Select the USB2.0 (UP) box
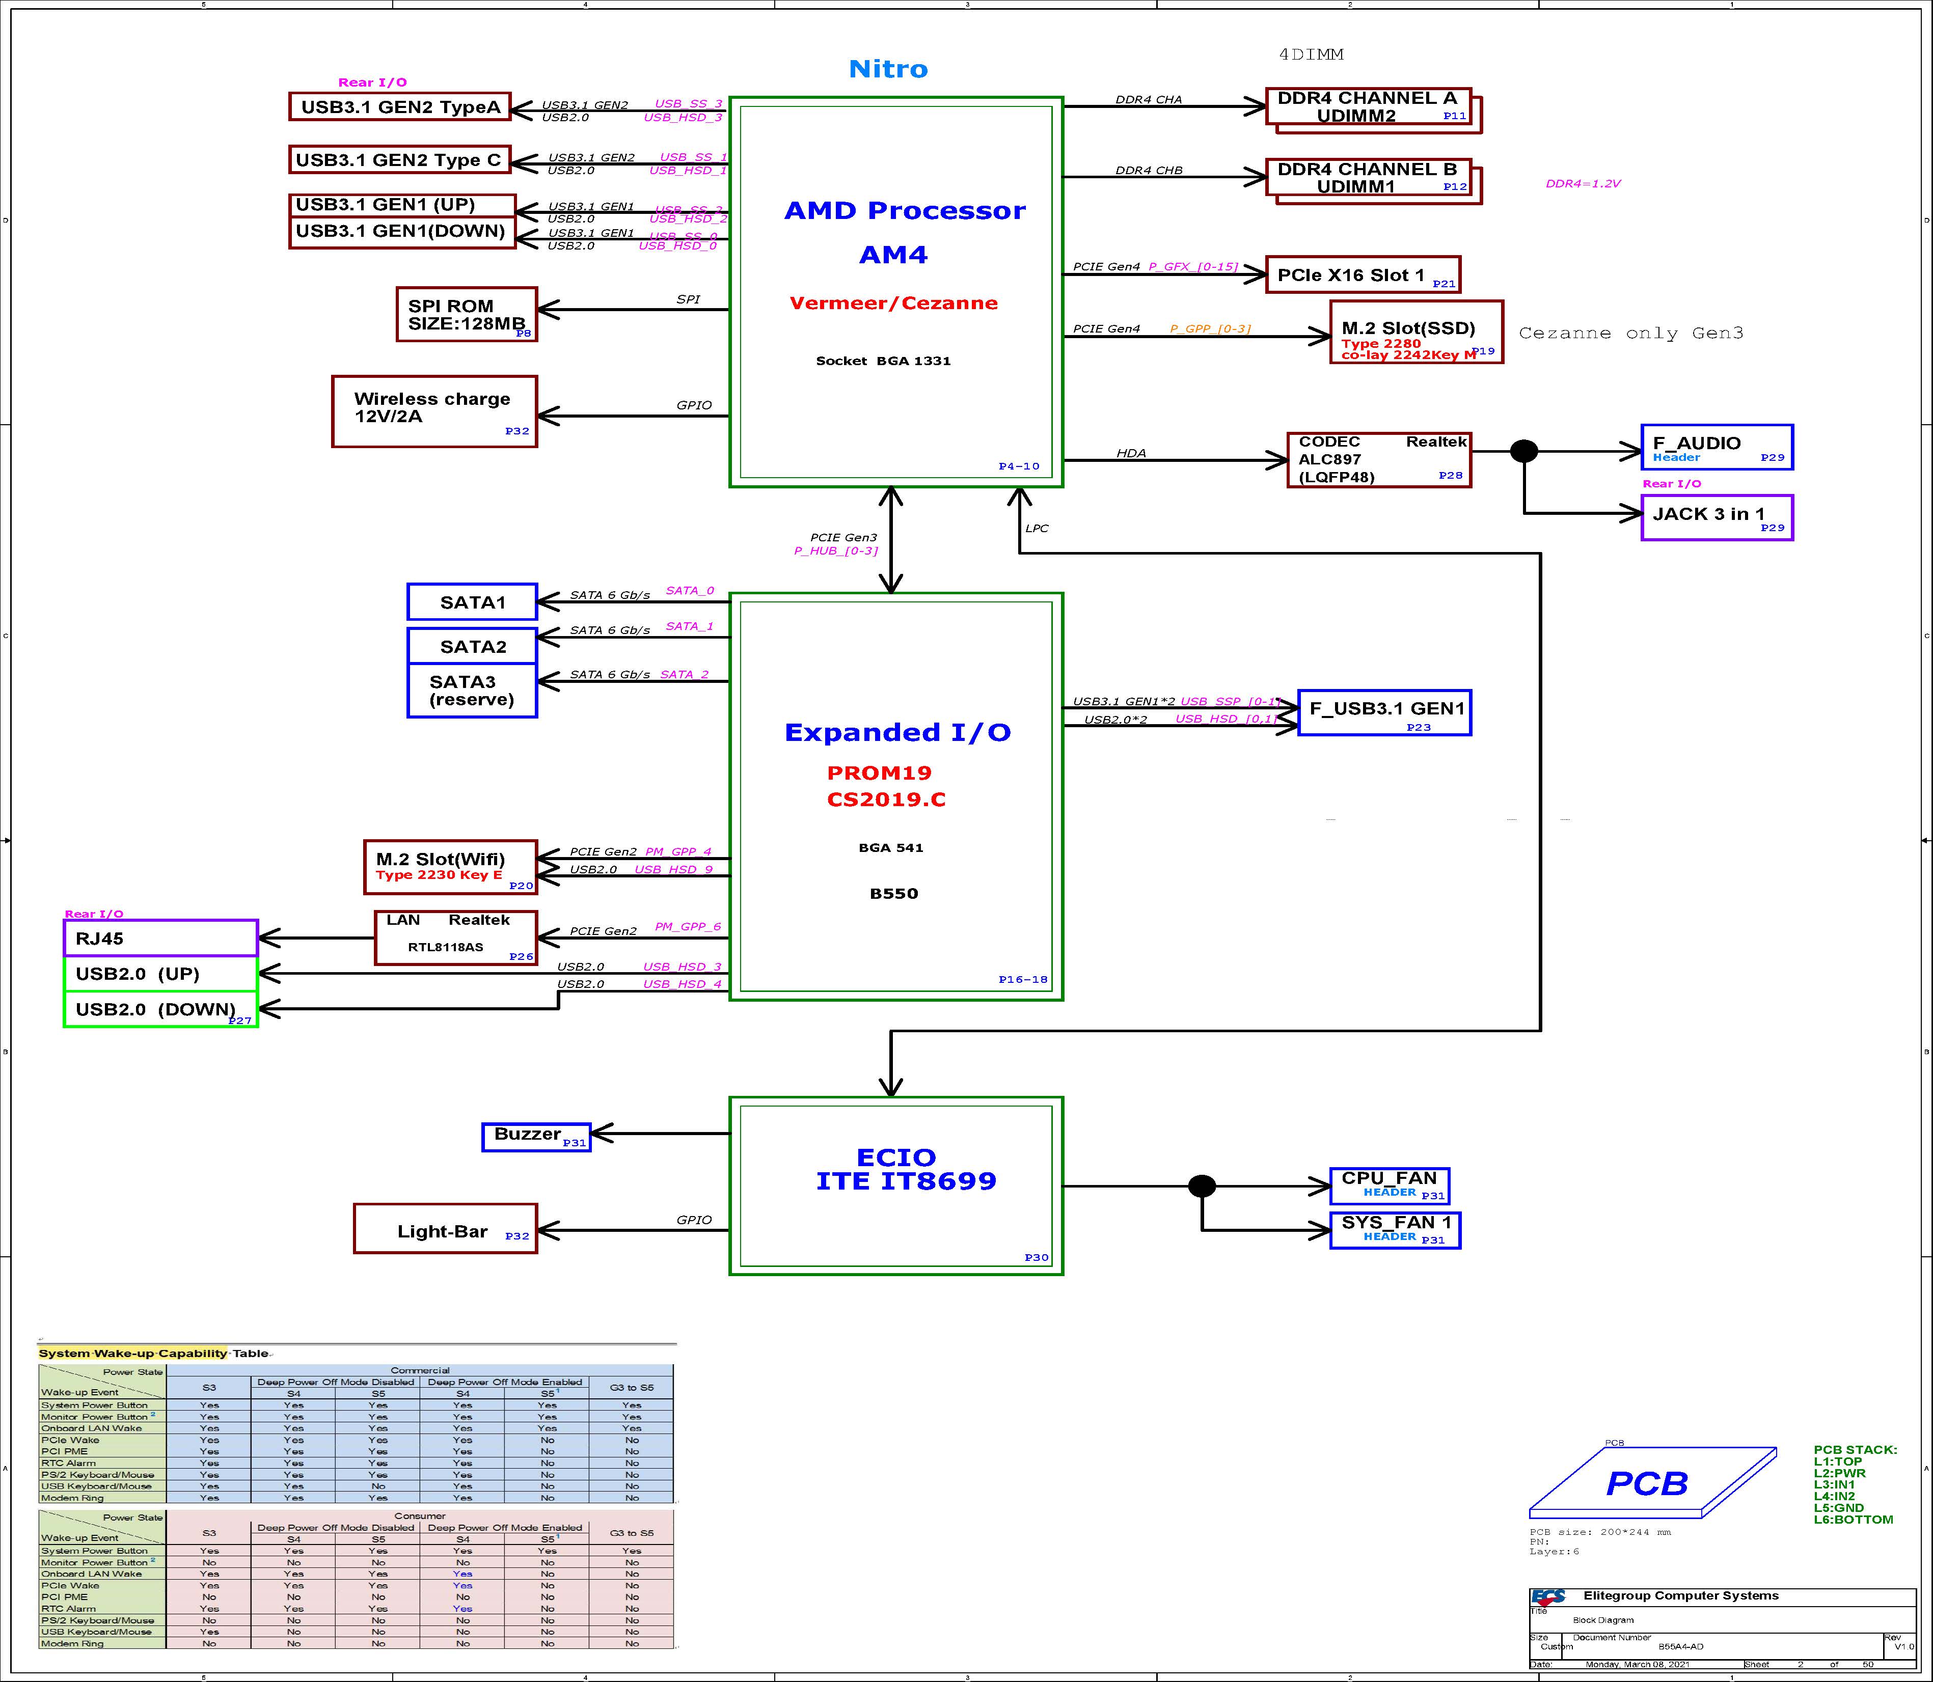Viewport: 1933px width, 1682px height. coord(160,973)
